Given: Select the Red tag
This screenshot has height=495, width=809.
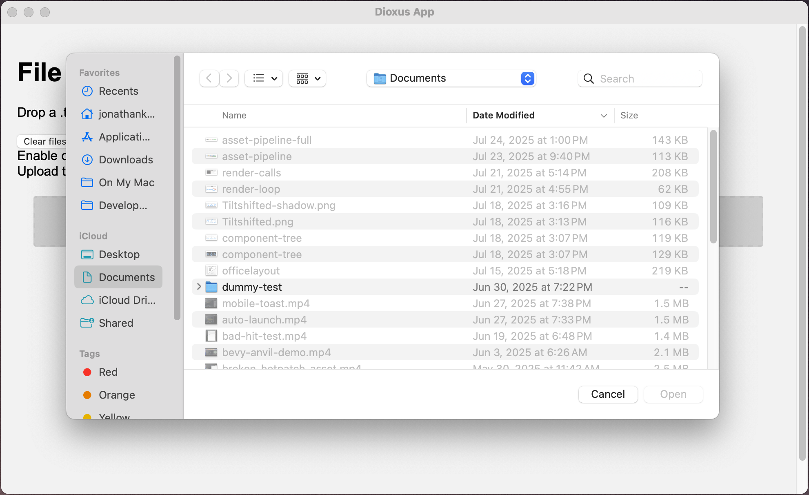Looking at the screenshot, I should [x=108, y=372].
